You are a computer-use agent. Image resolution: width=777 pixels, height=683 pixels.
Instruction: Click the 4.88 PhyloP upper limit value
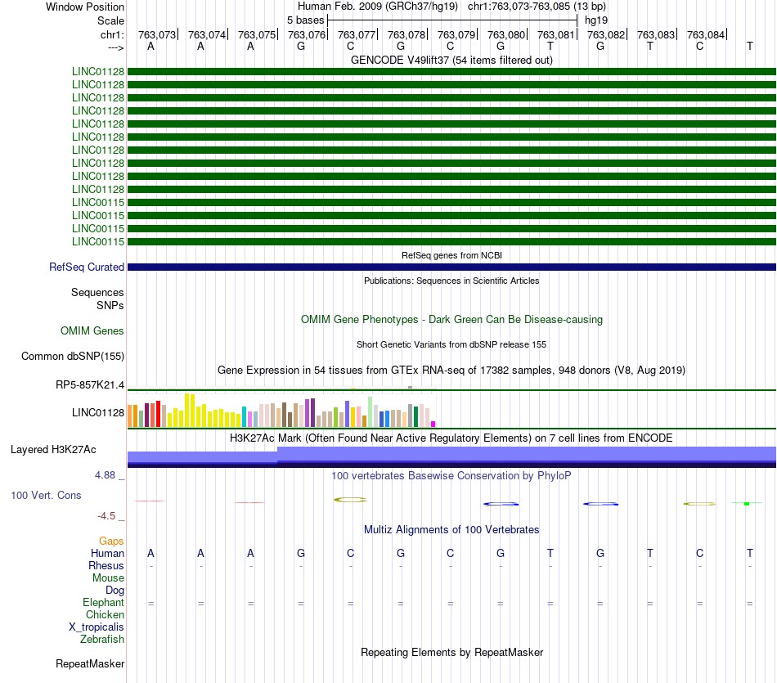pyautogui.click(x=105, y=475)
